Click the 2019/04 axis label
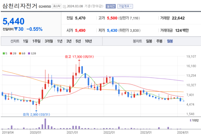This screenshot has height=137, width=201. [8, 133]
